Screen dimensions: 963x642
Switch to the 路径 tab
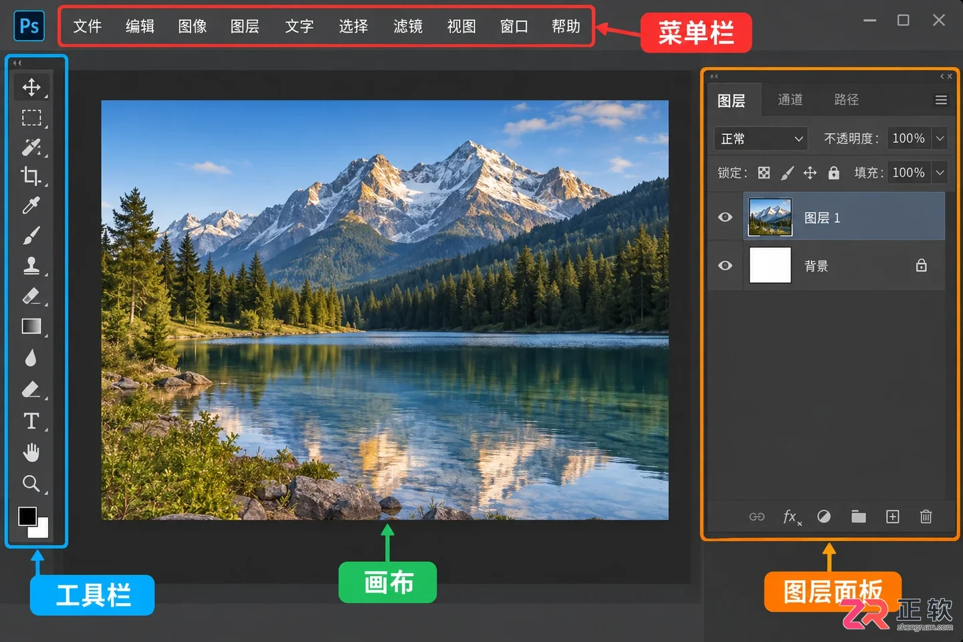pyautogui.click(x=847, y=100)
